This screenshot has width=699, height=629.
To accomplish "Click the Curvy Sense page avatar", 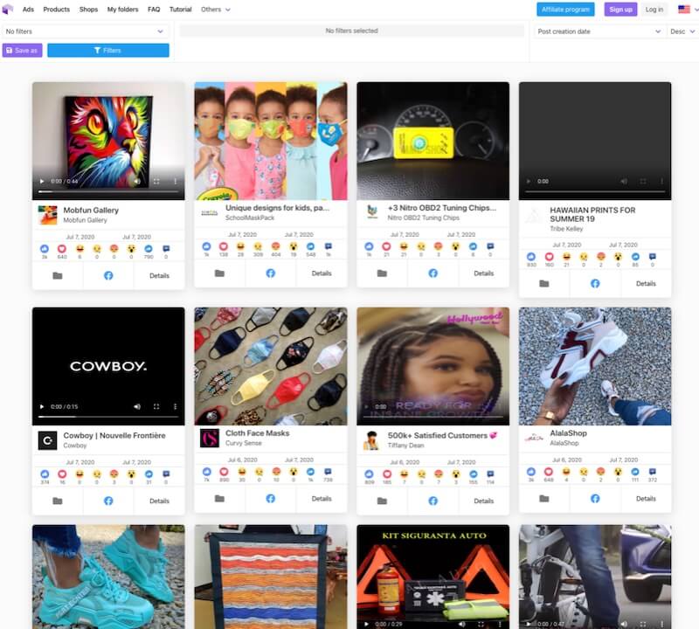I will coord(210,438).
